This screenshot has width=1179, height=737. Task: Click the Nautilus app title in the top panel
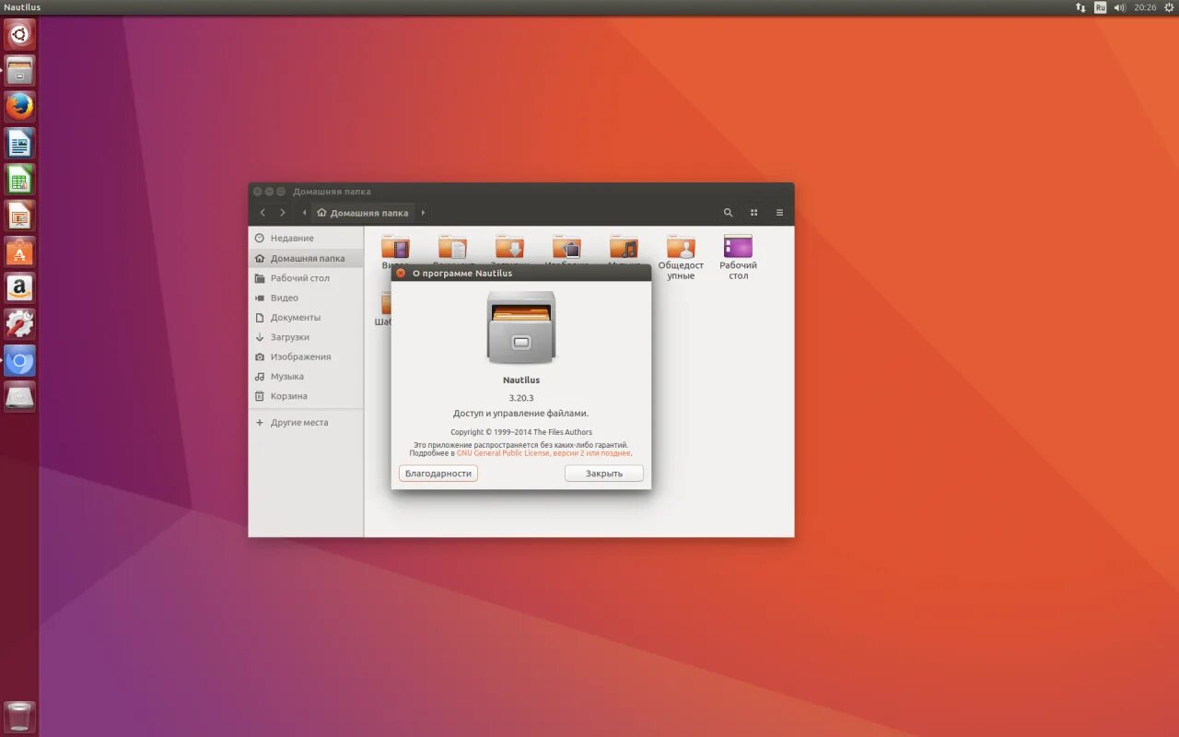pyautogui.click(x=22, y=7)
